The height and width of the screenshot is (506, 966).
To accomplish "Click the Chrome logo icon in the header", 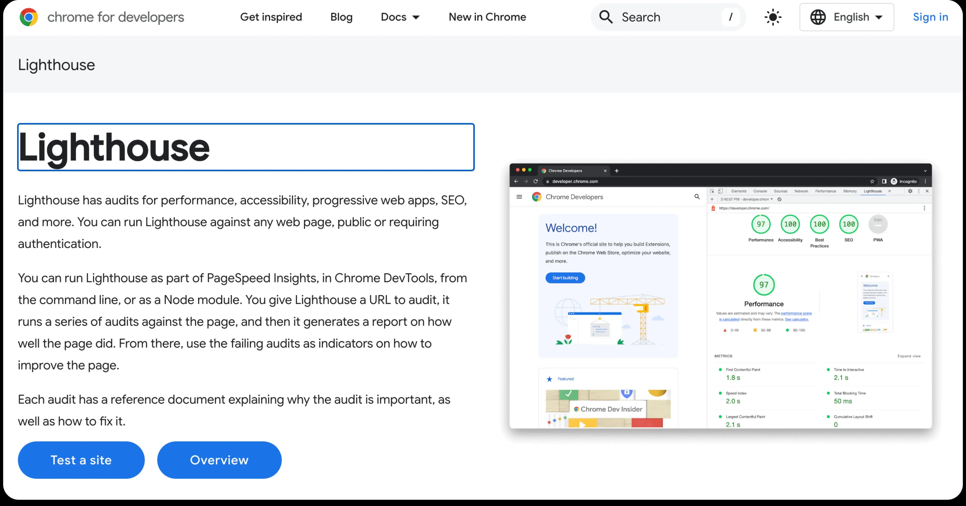I will 29,17.
